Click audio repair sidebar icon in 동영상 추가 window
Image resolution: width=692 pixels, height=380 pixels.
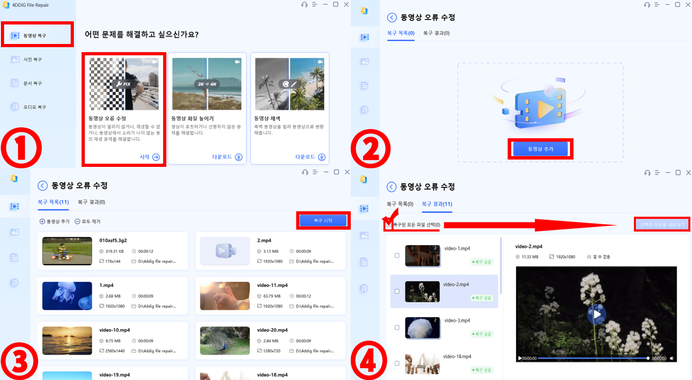[365, 110]
